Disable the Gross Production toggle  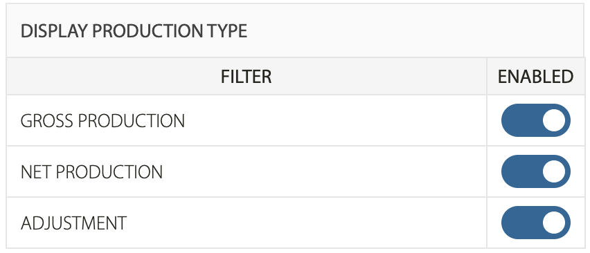[x=536, y=120]
